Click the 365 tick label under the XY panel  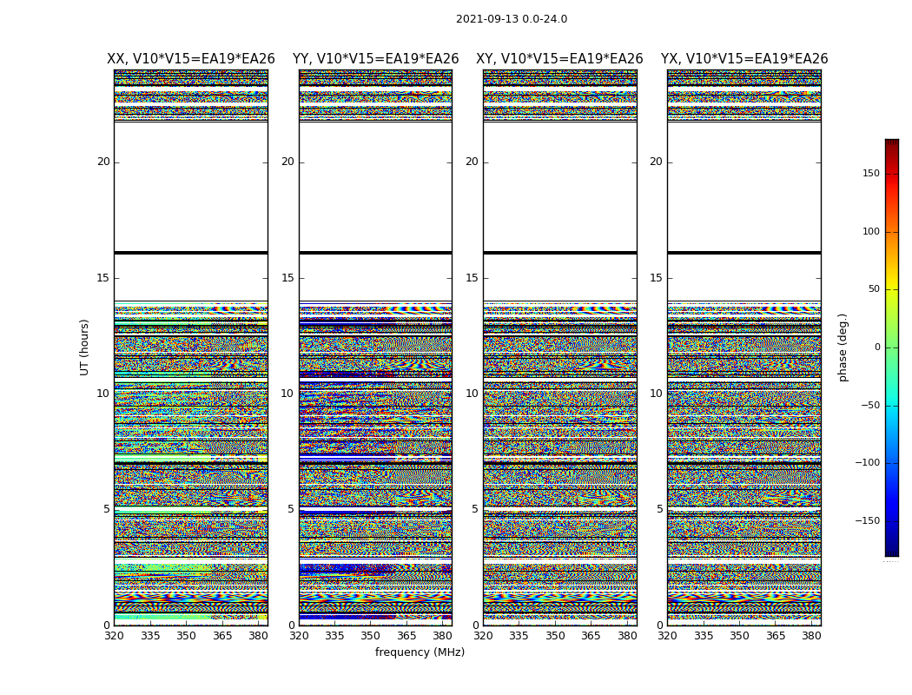point(591,636)
